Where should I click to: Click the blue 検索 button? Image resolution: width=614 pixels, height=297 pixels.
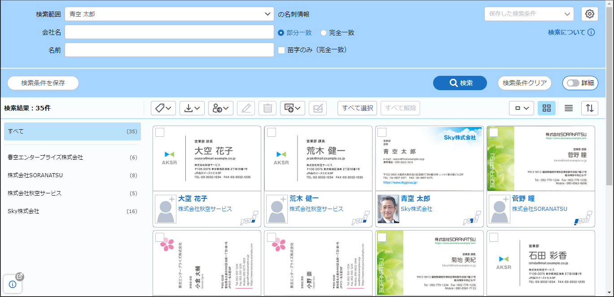[460, 83]
